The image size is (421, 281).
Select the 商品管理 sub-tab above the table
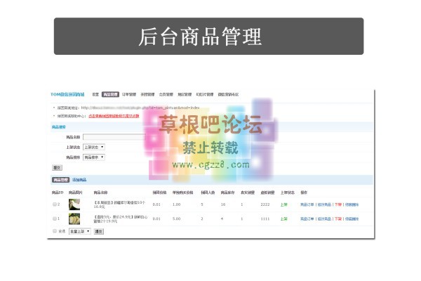click(60, 180)
